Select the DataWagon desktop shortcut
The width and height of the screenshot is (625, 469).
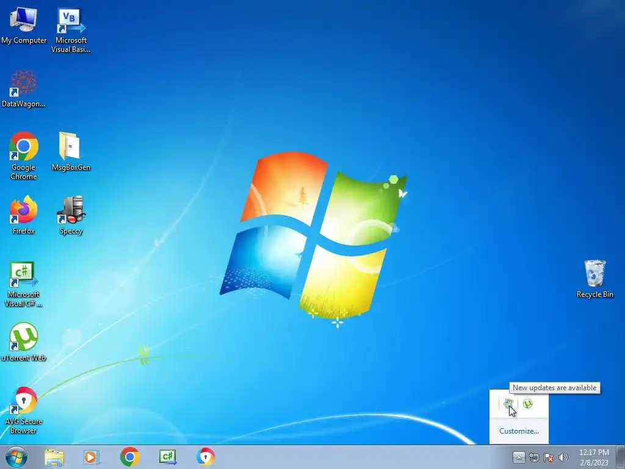click(24, 89)
